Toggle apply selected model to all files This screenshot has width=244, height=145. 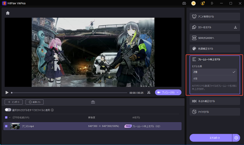click(x=8, y=110)
